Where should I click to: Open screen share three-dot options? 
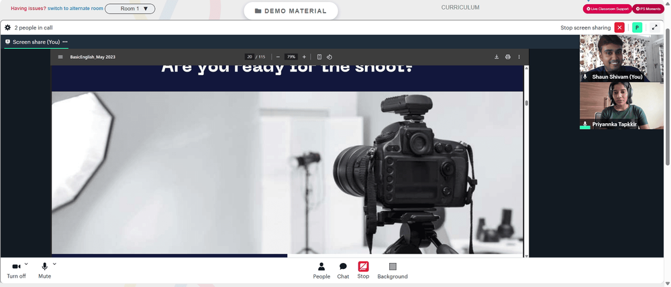click(x=65, y=41)
